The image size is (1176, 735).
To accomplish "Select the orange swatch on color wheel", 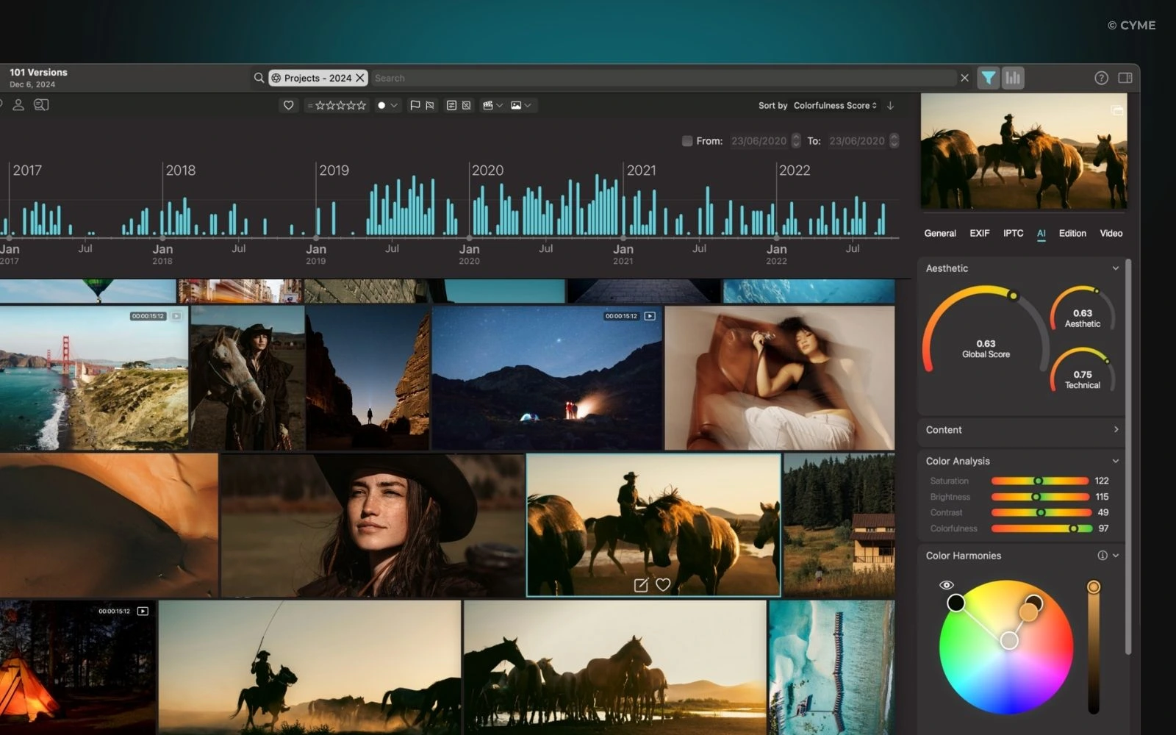I will click(x=1029, y=612).
